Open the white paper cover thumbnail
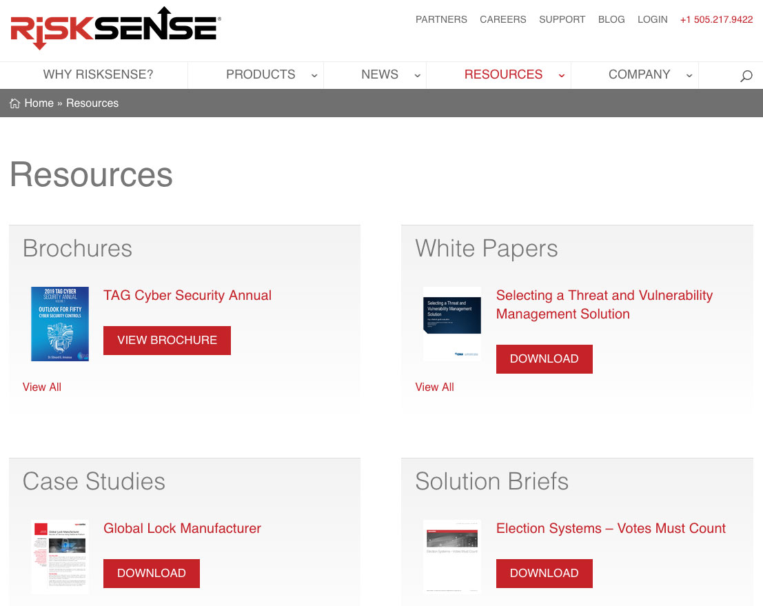This screenshot has width=763, height=606. coord(452,324)
